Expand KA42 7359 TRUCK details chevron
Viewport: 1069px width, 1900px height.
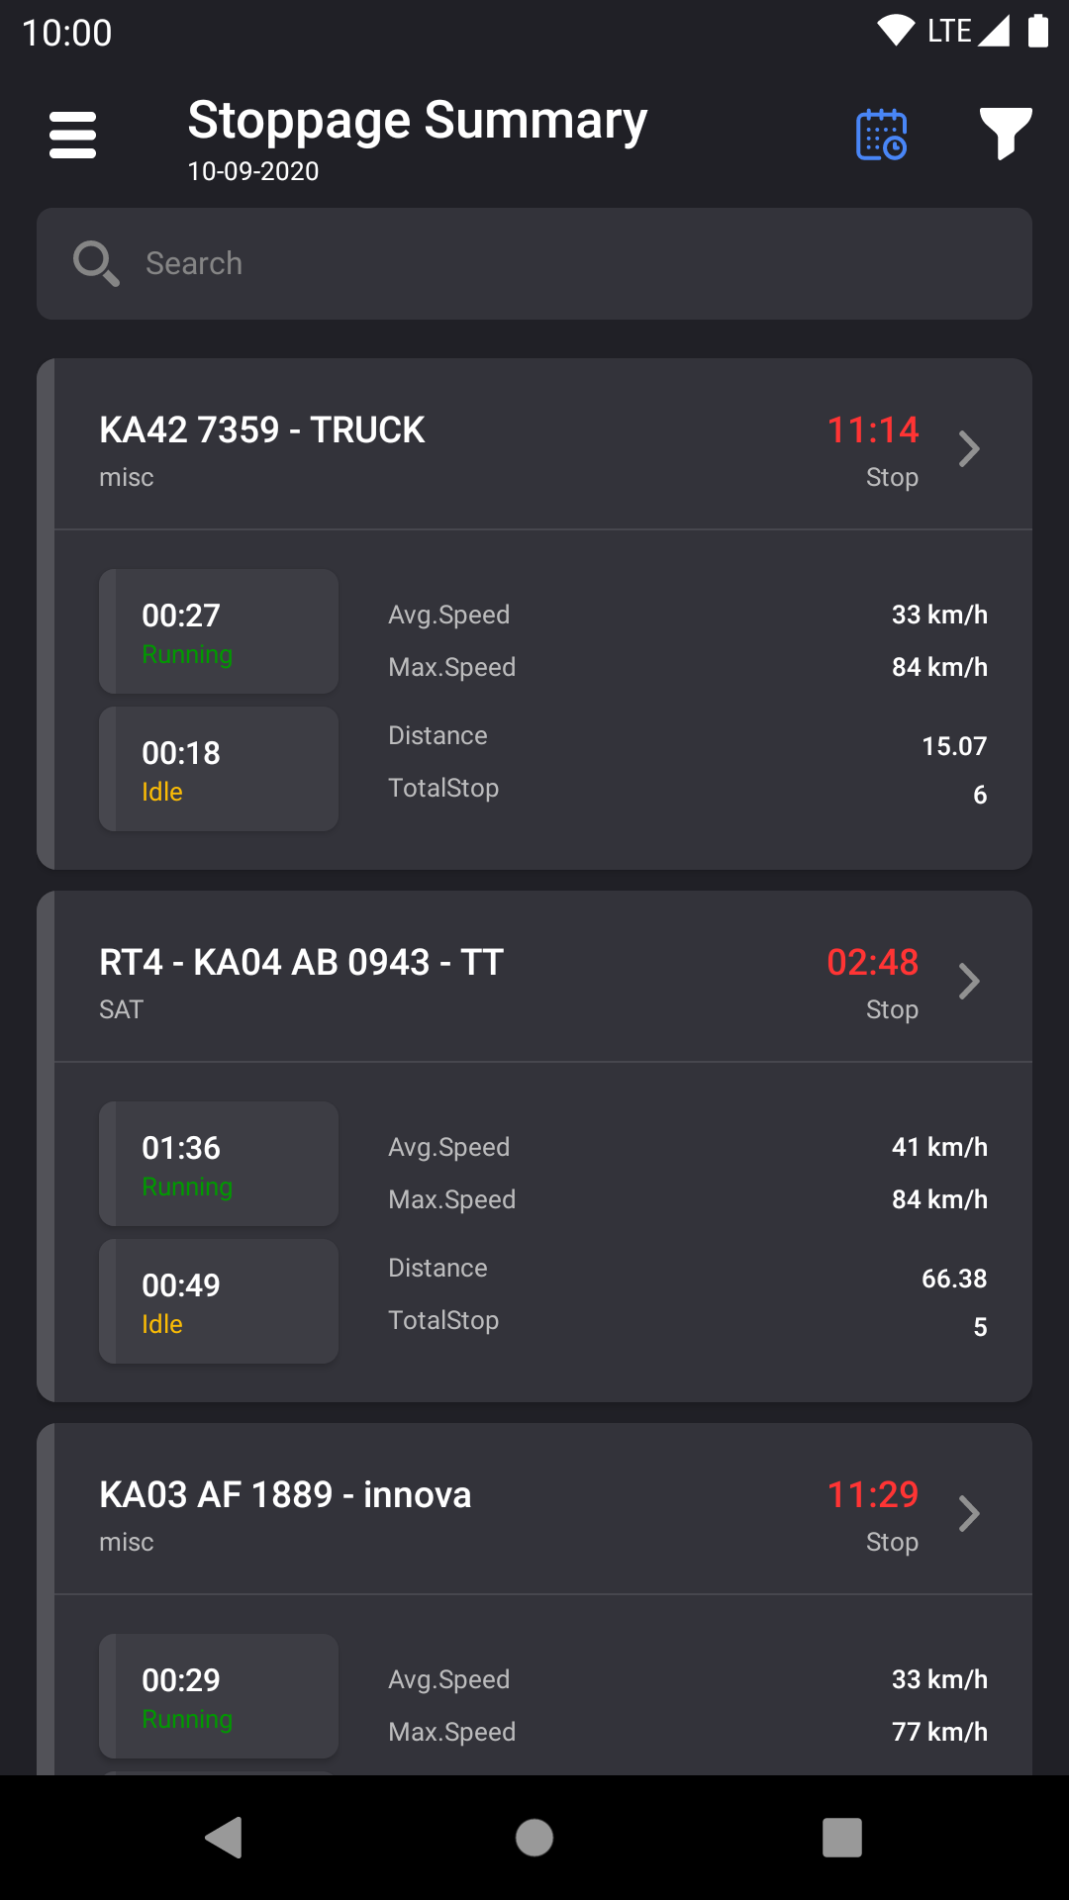click(x=969, y=449)
